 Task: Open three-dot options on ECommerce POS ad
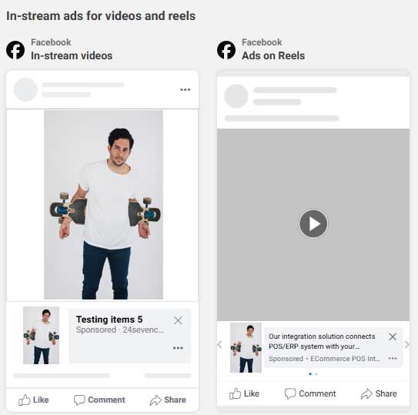point(393,359)
